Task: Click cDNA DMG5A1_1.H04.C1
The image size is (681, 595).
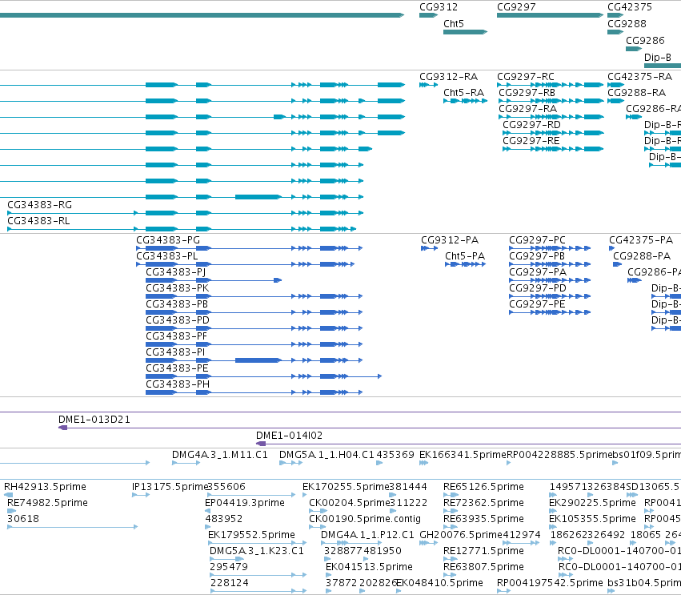Action: point(291,463)
